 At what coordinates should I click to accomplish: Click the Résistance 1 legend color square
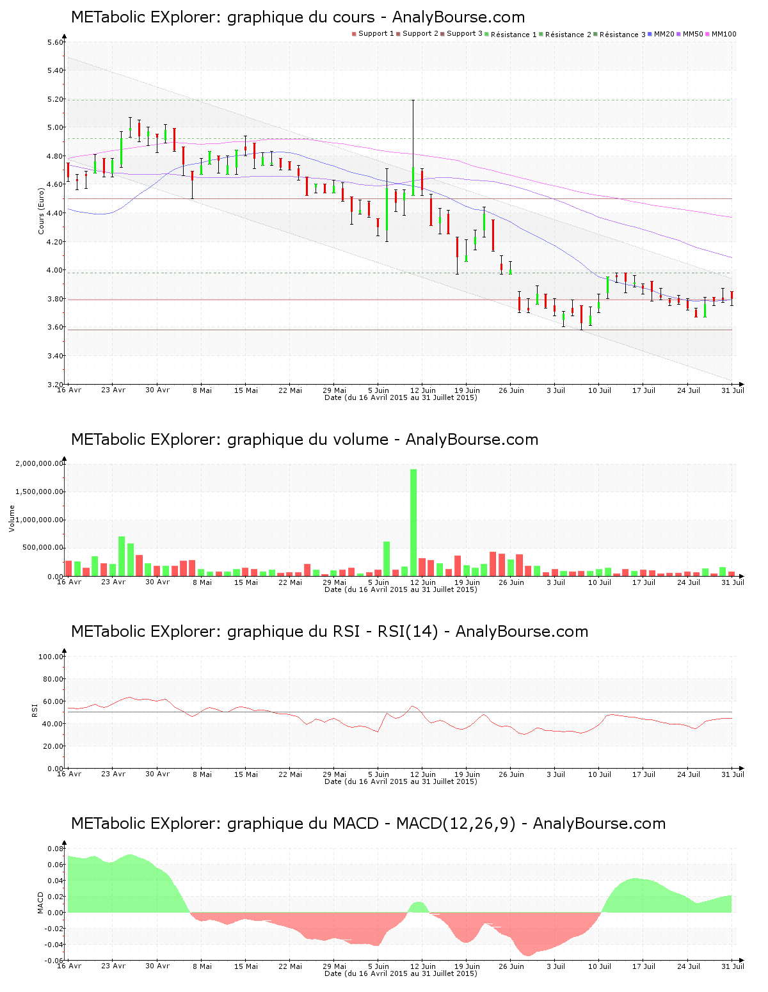[486, 34]
